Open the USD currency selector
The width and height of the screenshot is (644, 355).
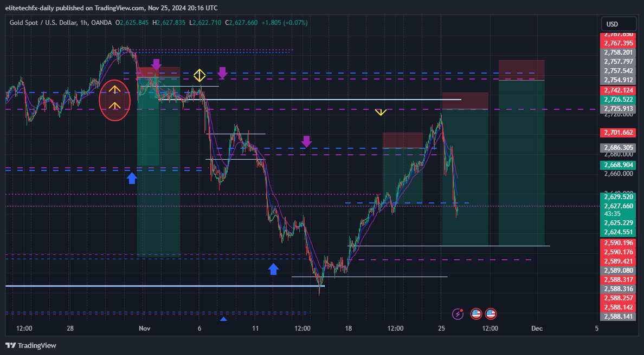click(x=619, y=24)
